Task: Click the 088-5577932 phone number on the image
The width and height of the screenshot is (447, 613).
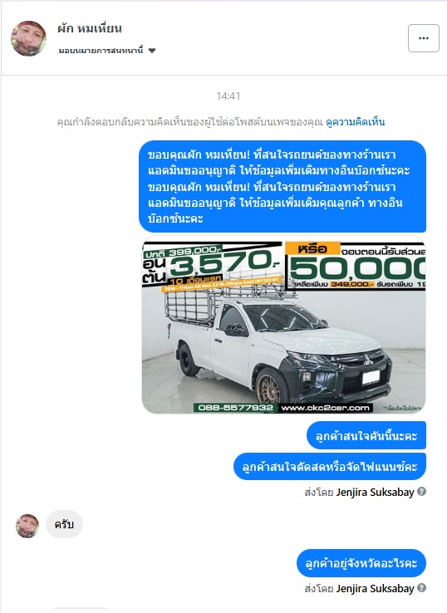Action: (236, 408)
